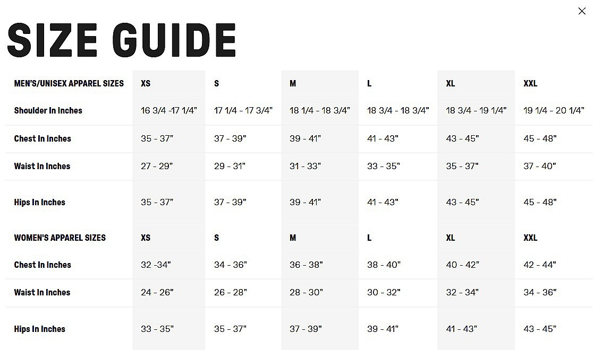Click the women's S waist value 26 - 28"

[x=230, y=292]
